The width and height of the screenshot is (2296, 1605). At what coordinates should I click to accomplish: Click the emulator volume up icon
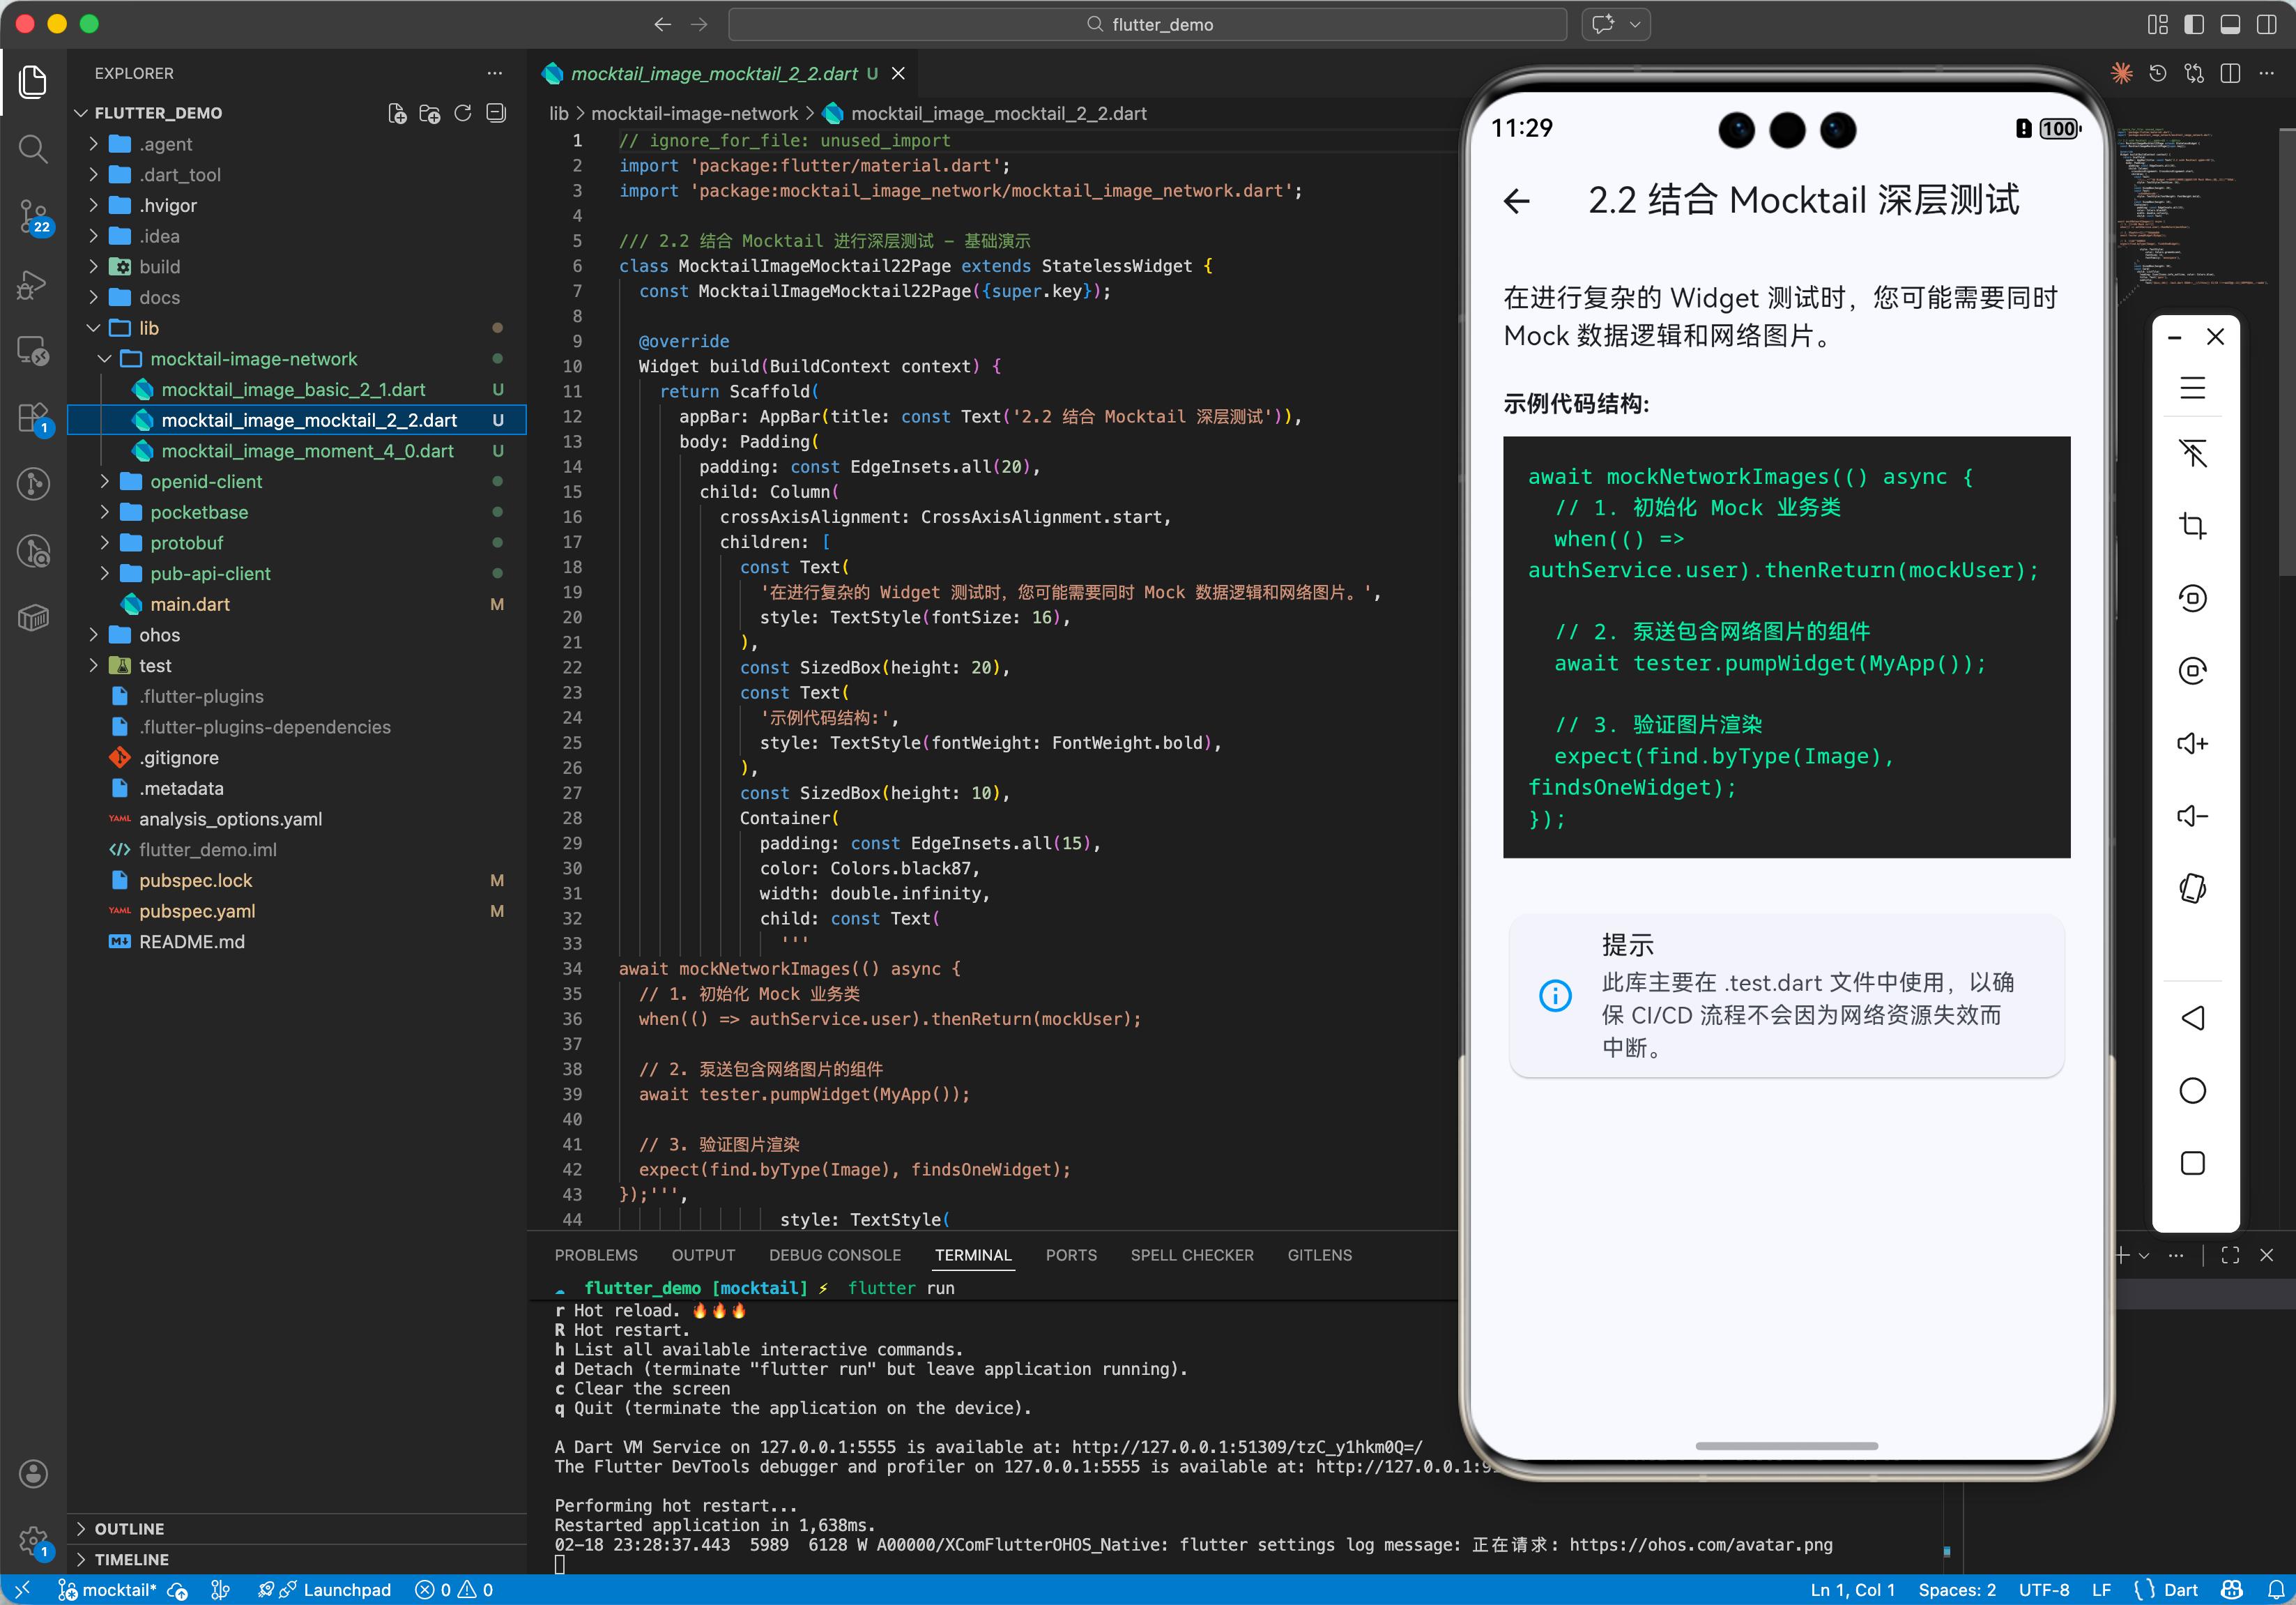2192,743
